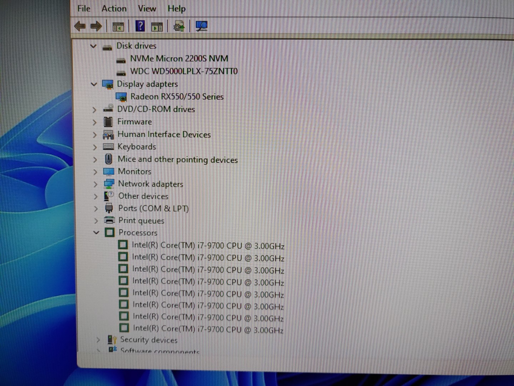Click the Ports (COM & LPT) icon
The image size is (514, 386).
pos(109,208)
